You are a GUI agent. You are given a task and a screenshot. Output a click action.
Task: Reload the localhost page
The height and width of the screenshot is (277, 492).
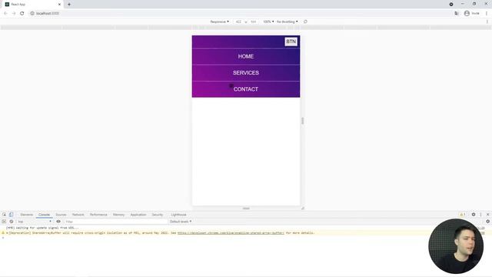pos(22,13)
